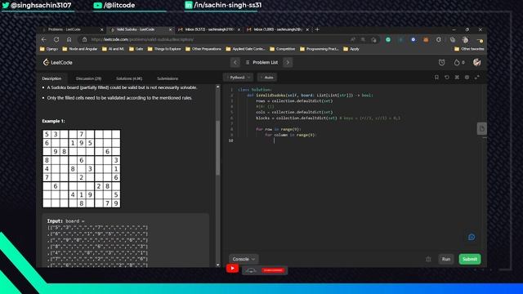Open the notes panel icon beside the editor
Screen dimensions: 523x294
click(x=481, y=128)
